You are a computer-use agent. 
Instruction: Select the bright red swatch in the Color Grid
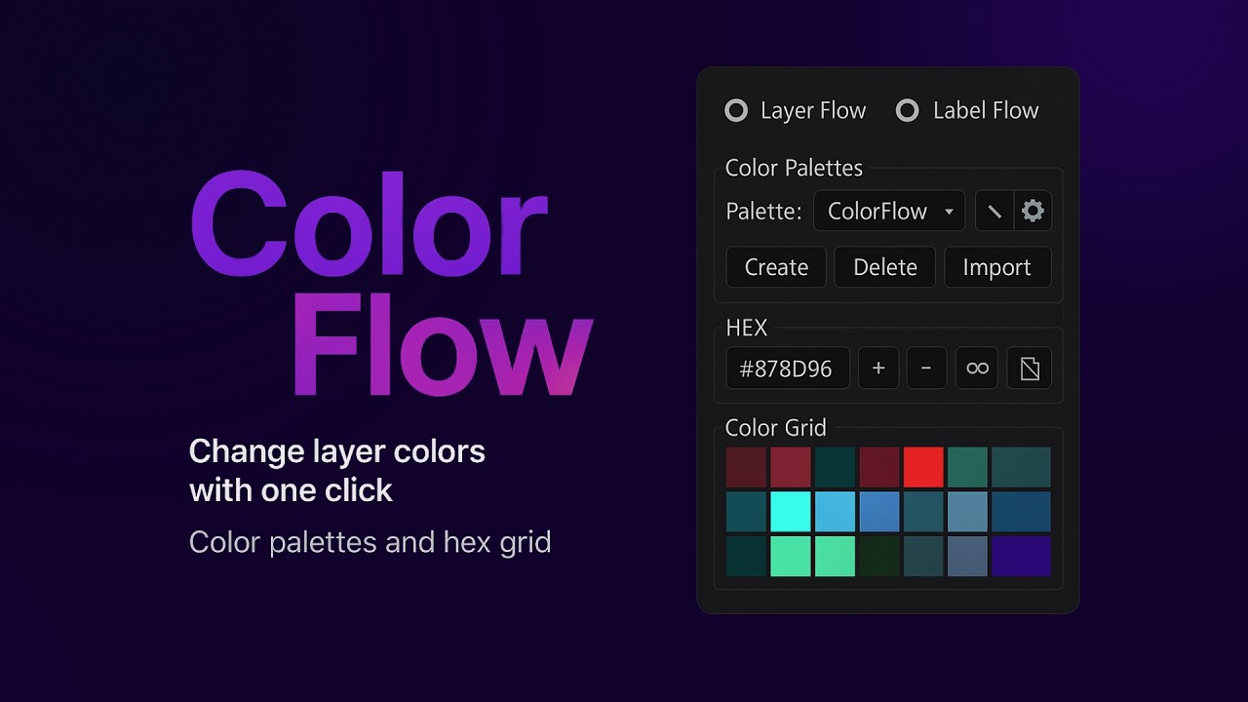click(x=923, y=466)
